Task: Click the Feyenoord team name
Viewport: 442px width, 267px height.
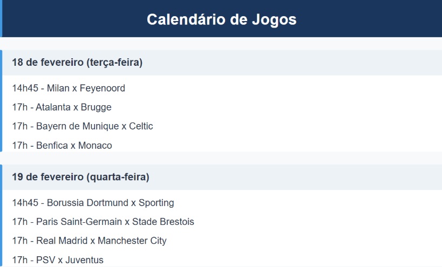Action: tap(102, 88)
